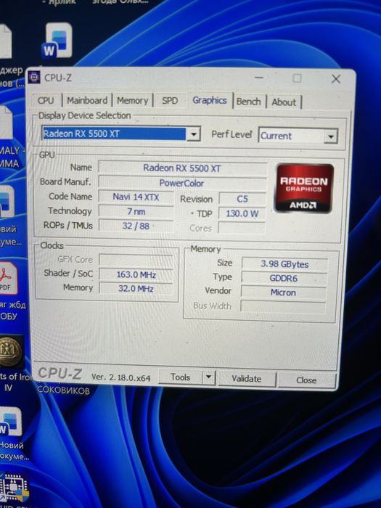This screenshot has width=381, height=508.
Task: Open the CPU chip desktop shortcut at bottom
Action: [x=15, y=489]
